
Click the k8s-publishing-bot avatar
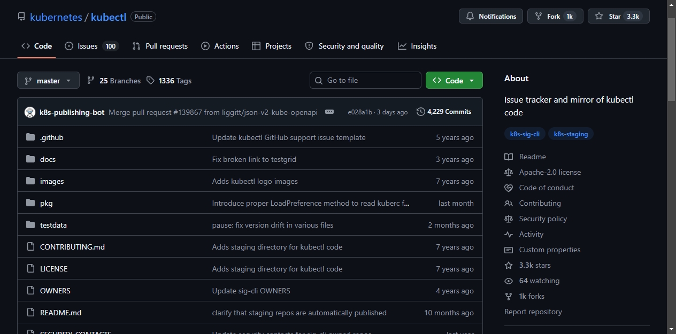tap(30, 112)
